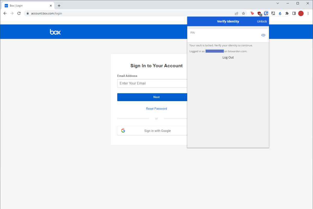The width and height of the screenshot is (313, 209).
Task: Click the Enter Your Email field
Action: pyautogui.click(x=146, y=83)
